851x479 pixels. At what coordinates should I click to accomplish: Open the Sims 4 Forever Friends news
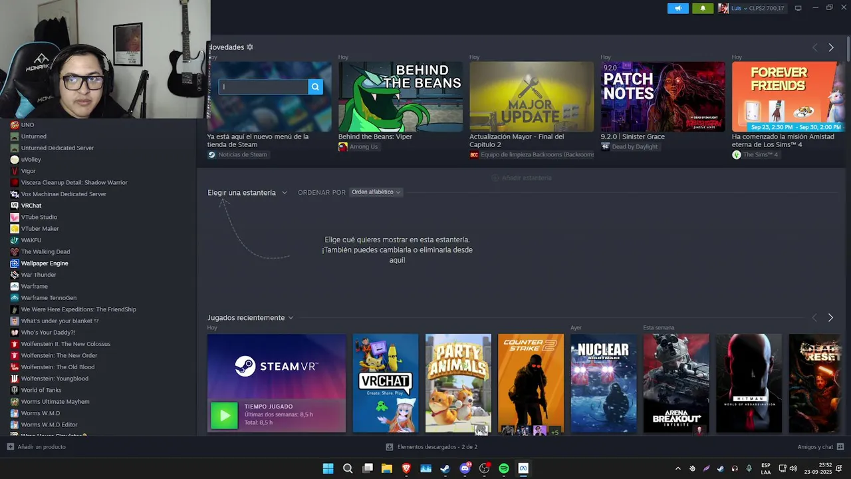point(788,96)
